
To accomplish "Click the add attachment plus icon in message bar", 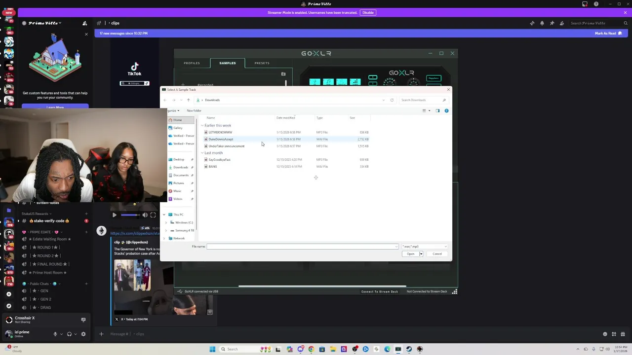I will (x=101, y=334).
